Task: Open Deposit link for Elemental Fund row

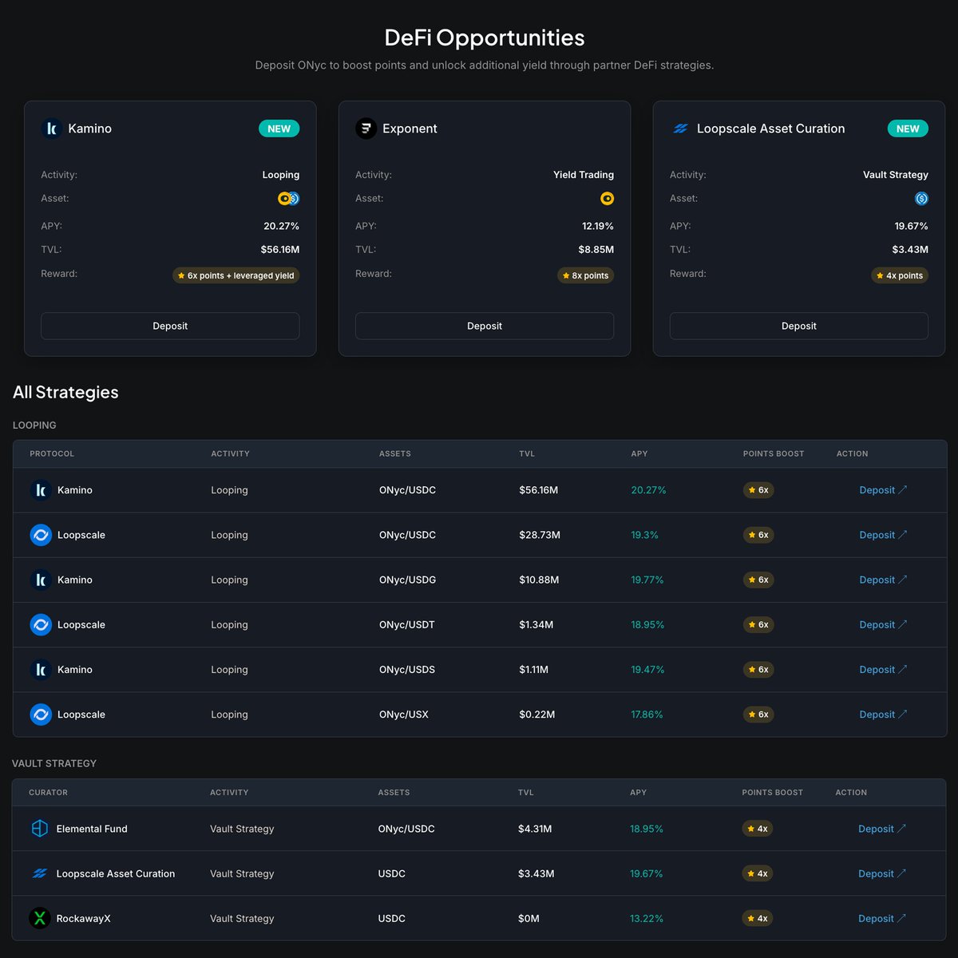Action: click(x=882, y=829)
